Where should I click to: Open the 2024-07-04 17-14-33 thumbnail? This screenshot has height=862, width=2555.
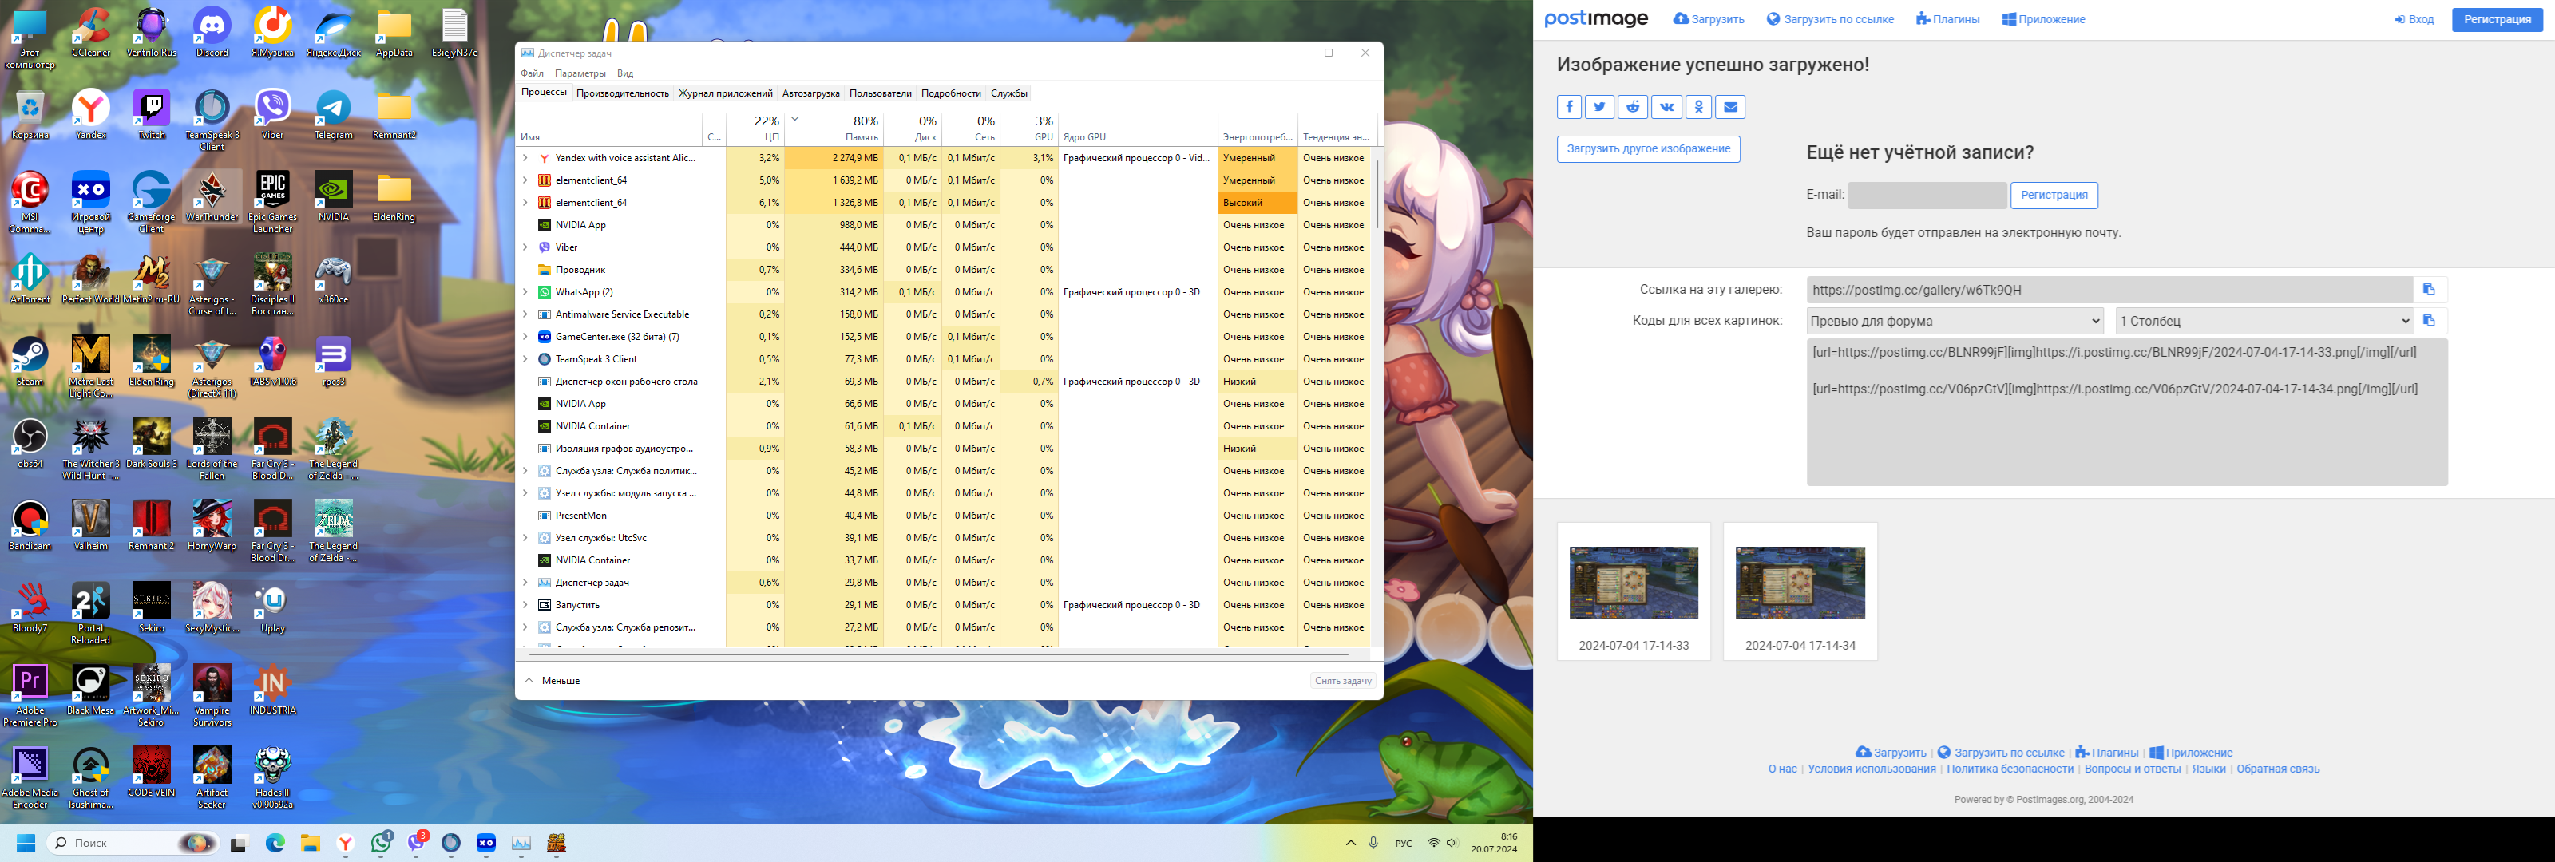(x=1633, y=583)
